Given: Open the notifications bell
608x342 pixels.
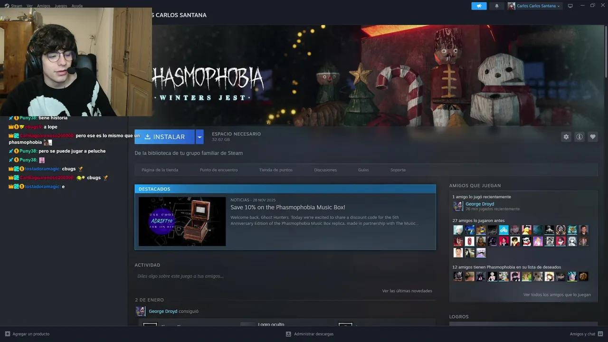Looking at the screenshot, I should tap(497, 6).
